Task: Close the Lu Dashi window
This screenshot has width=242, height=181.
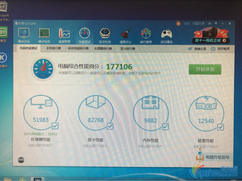Action: [x=230, y=23]
